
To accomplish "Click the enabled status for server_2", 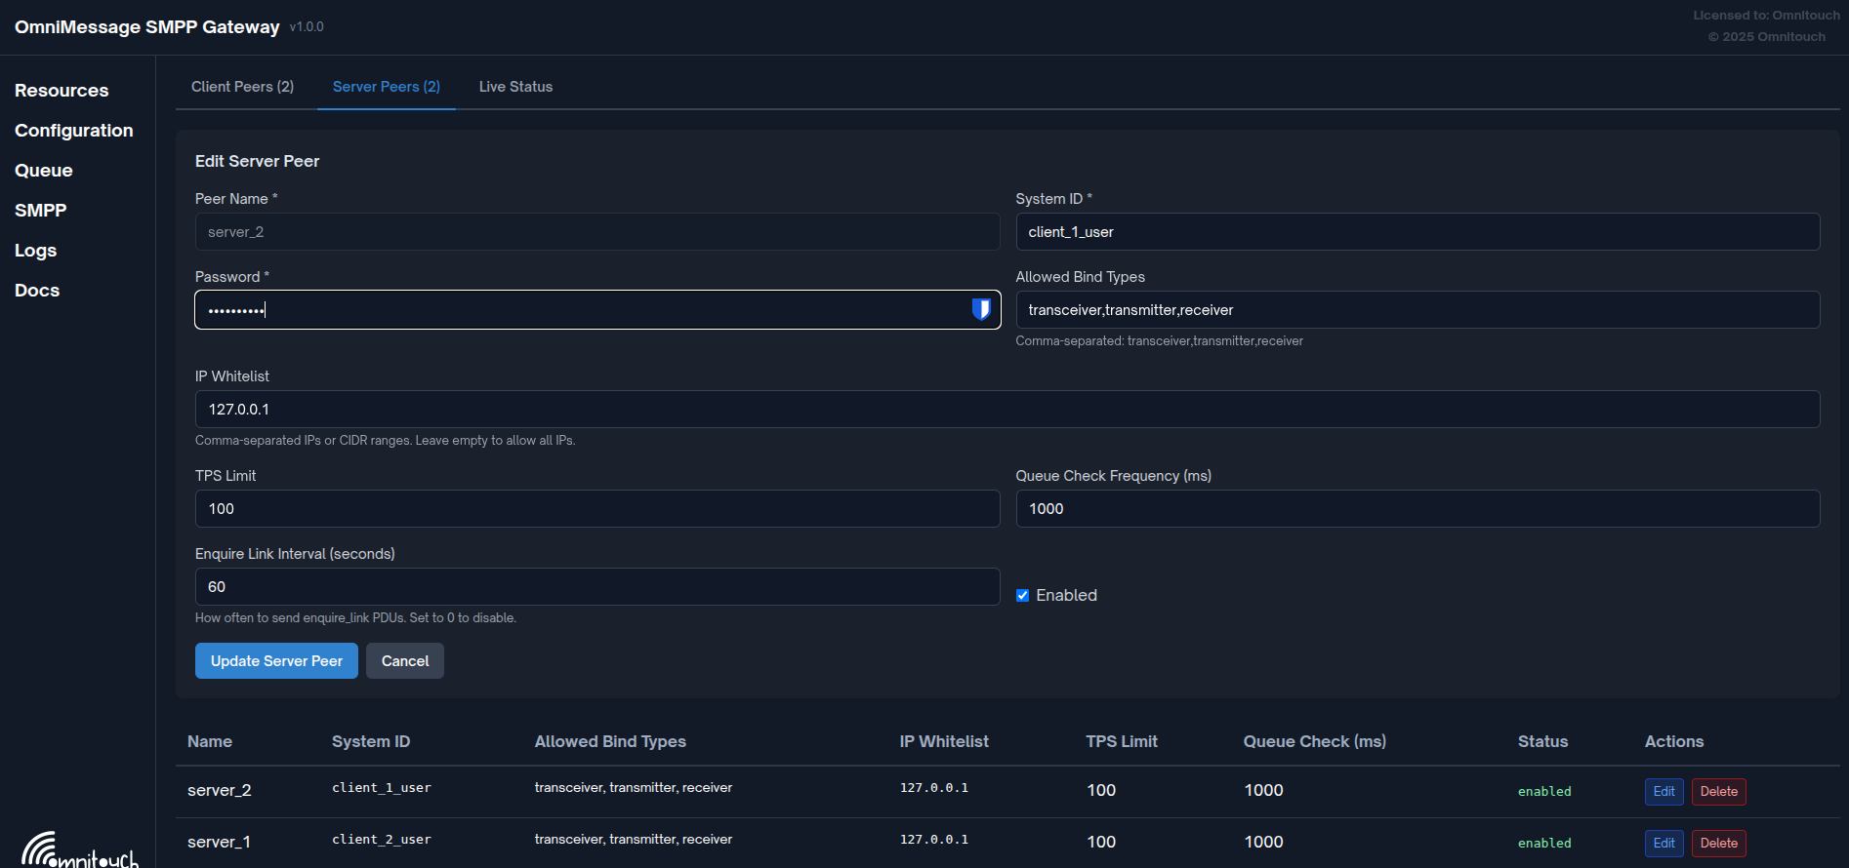I will 1544,792.
